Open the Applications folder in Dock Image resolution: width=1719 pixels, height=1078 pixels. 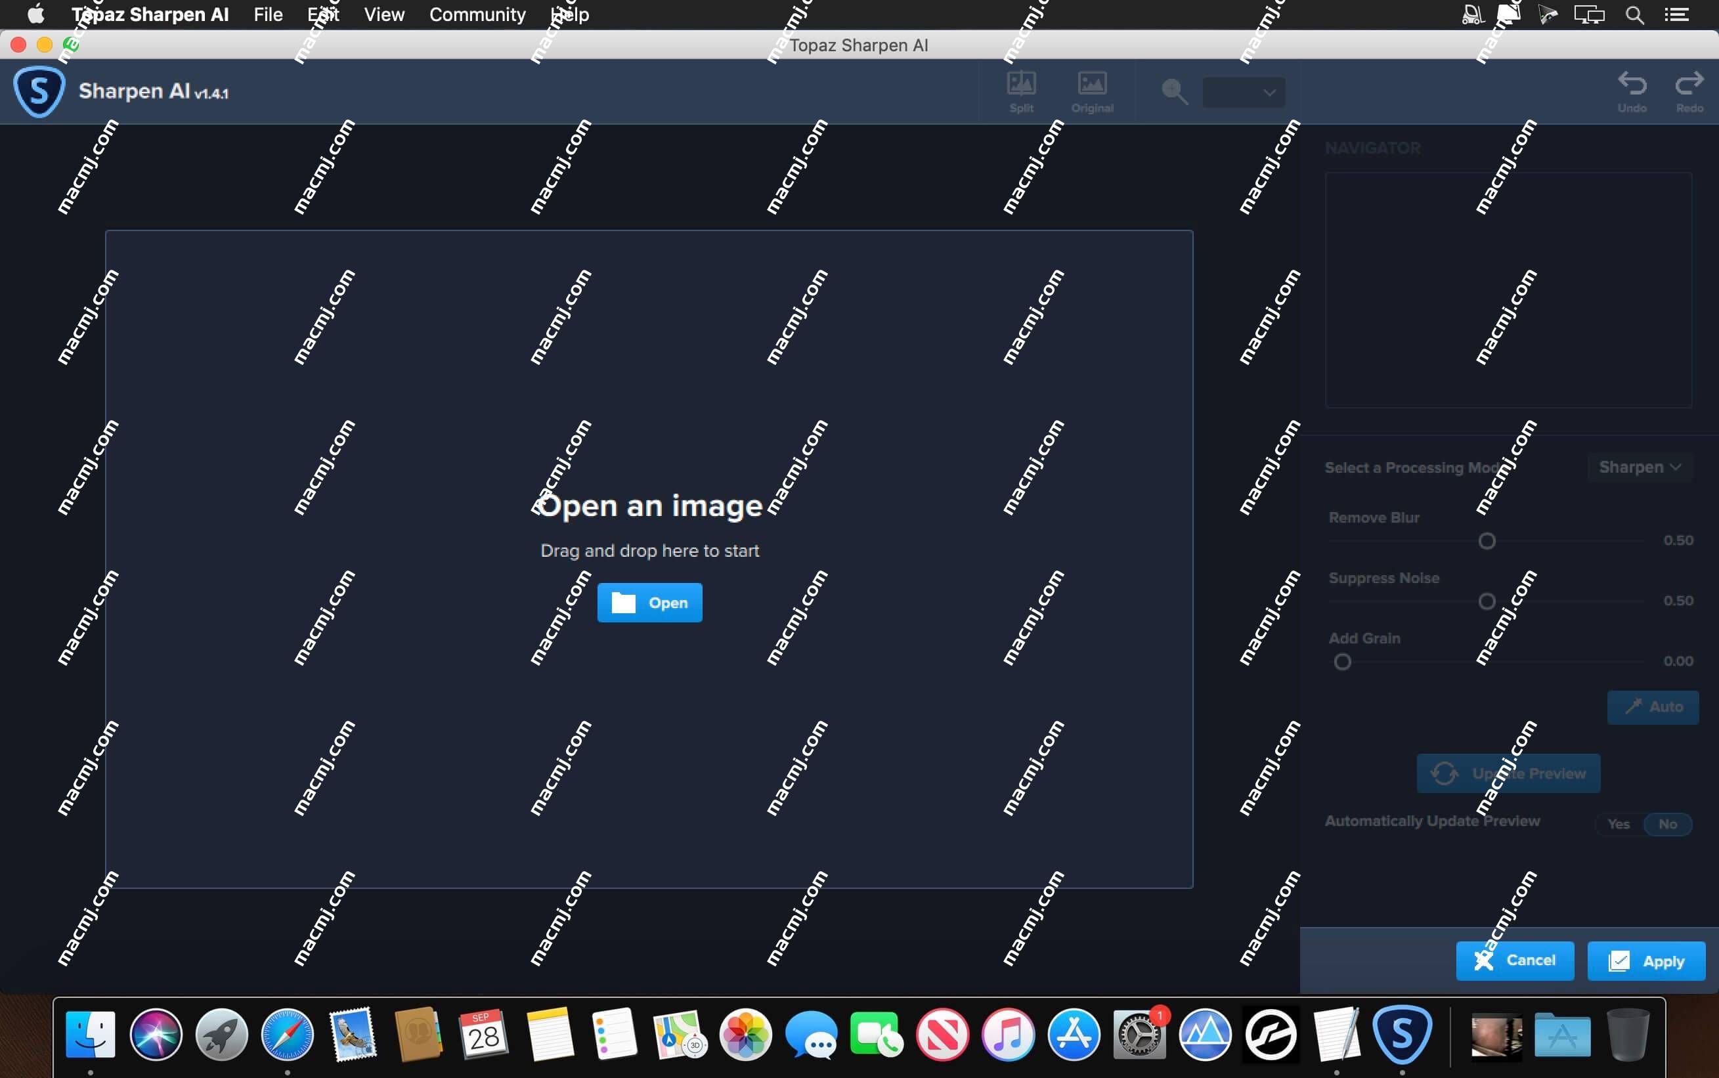[x=1562, y=1035]
